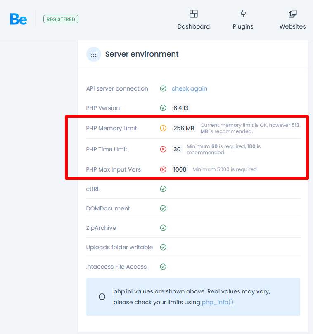Click the 8.4.13 PHP version value
The image size is (313, 334).
[x=181, y=108]
